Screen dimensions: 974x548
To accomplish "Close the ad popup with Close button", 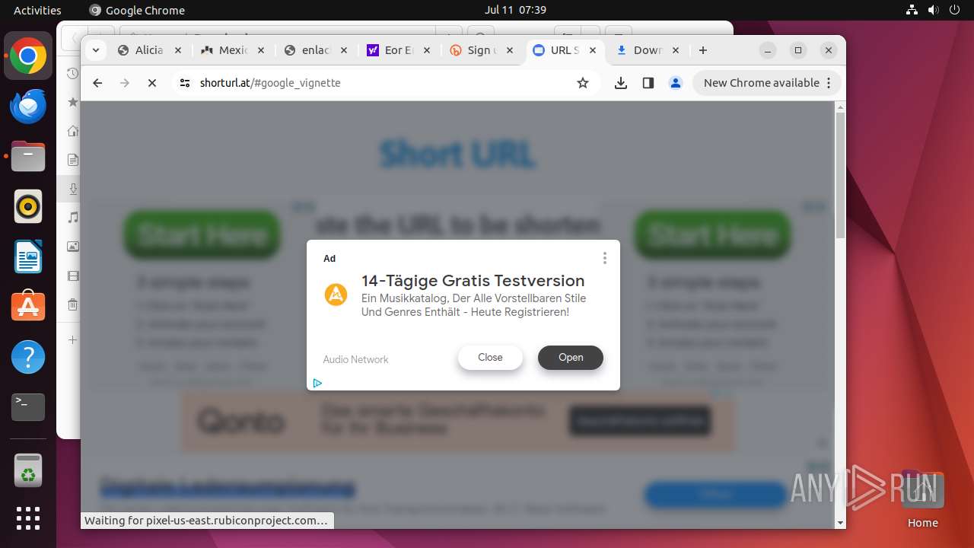I will [490, 357].
